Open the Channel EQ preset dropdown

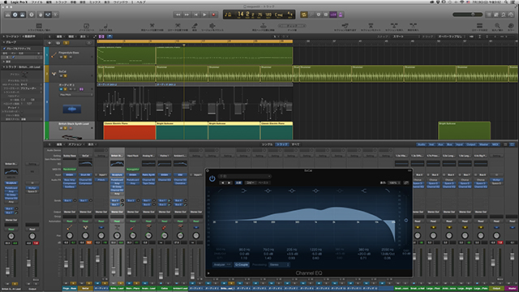coord(245,176)
